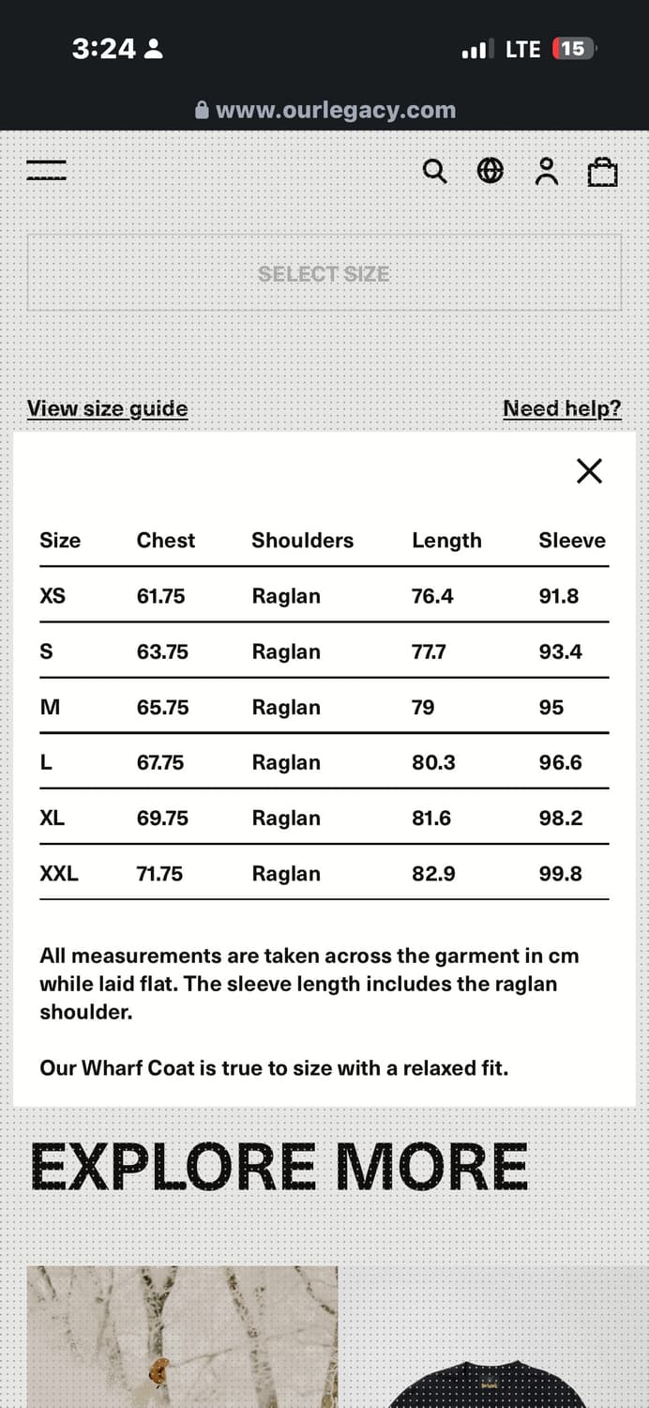Open the shopping bag icon
Image resolution: width=649 pixels, height=1408 pixels.
pyautogui.click(x=602, y=172)
